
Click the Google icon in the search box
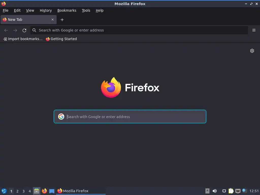[61, 117]
